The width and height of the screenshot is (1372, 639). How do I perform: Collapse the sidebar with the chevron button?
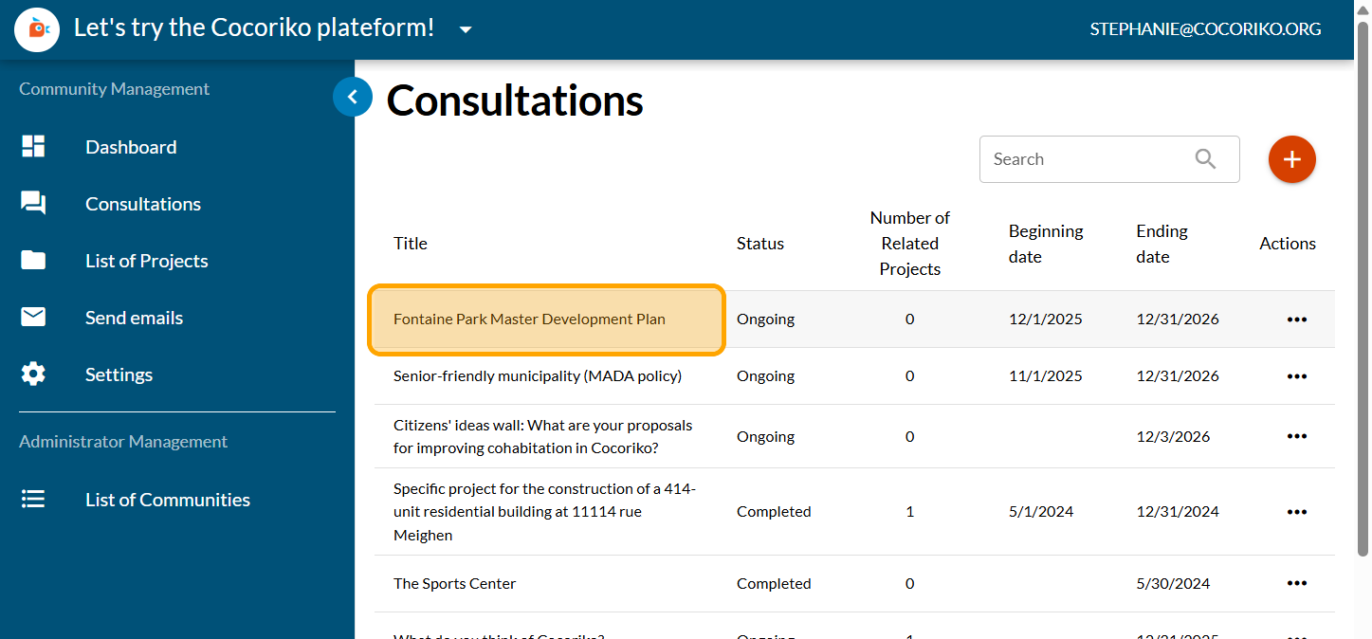(353, 97)
